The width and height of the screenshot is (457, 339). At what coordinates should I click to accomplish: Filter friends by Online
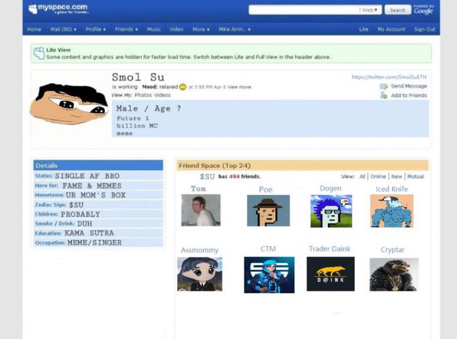coord(378,176)
